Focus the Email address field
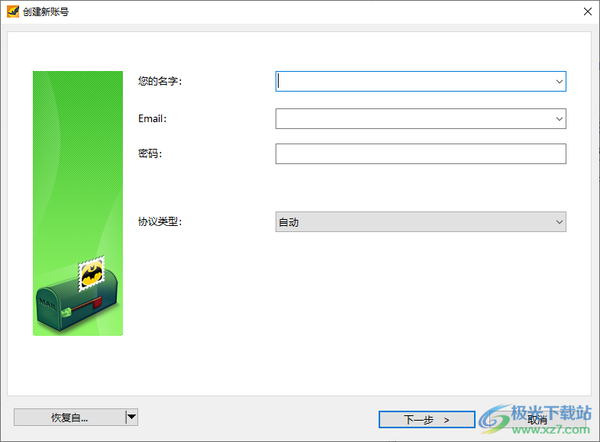The image size is (600, 442). 414,119
